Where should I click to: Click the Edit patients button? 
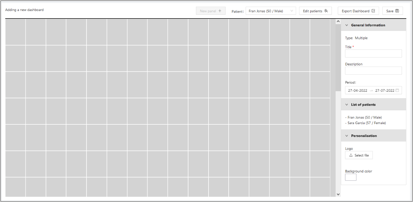315,11
